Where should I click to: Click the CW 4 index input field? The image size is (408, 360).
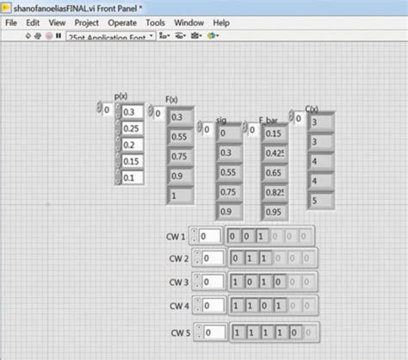point(213,306)
